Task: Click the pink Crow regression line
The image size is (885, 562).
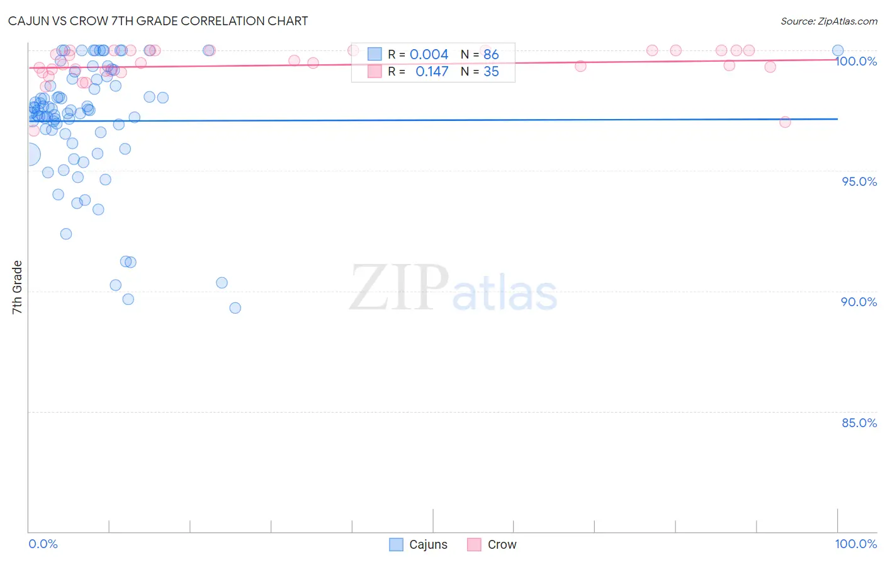Action: pyautogui.click(x=433, y=64)
